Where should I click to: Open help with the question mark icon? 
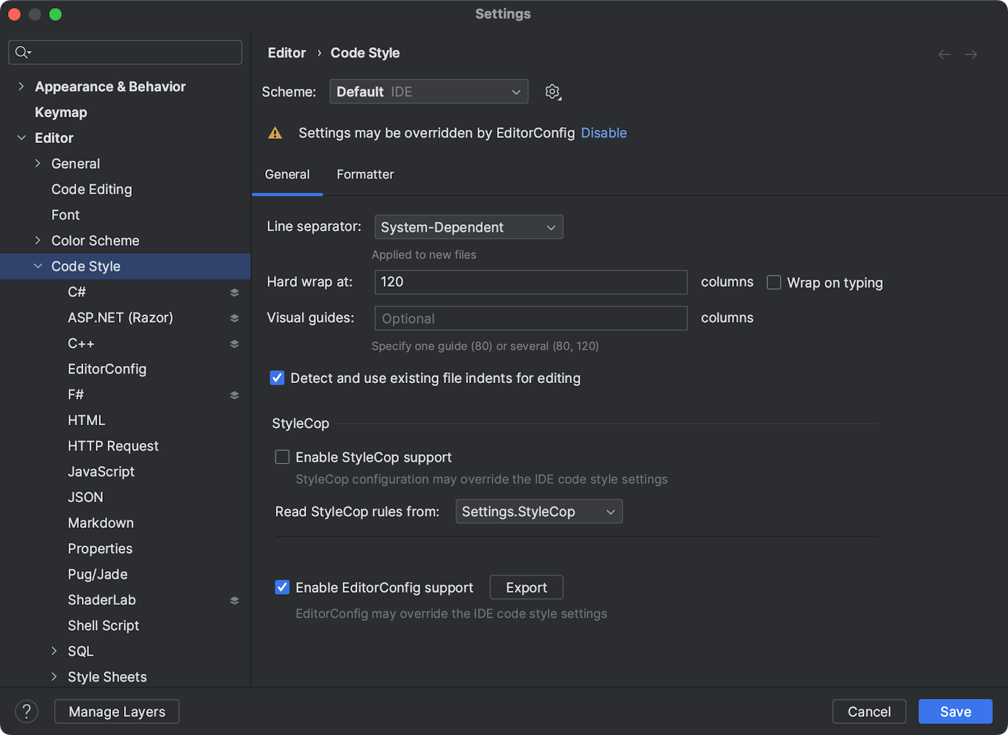[x=26, y=712]
